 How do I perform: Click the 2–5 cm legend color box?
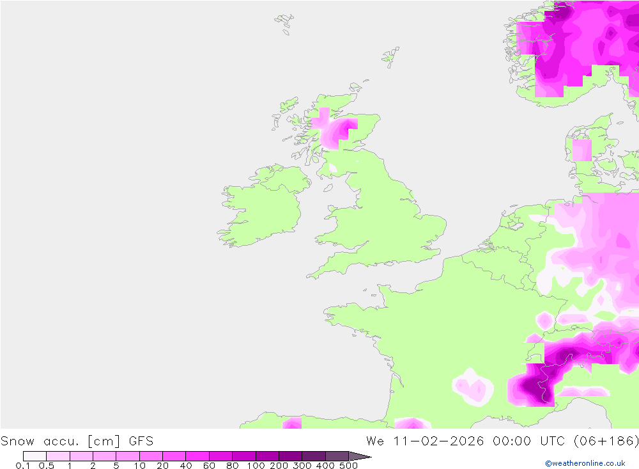click(x=104, y=456)
